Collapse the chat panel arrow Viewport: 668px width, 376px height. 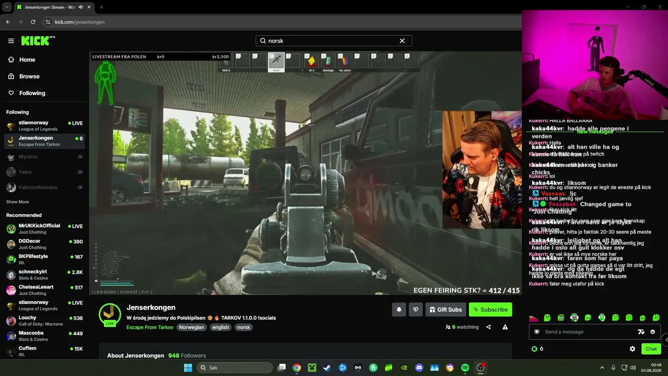pyautogui.click(x=665, y=339)
